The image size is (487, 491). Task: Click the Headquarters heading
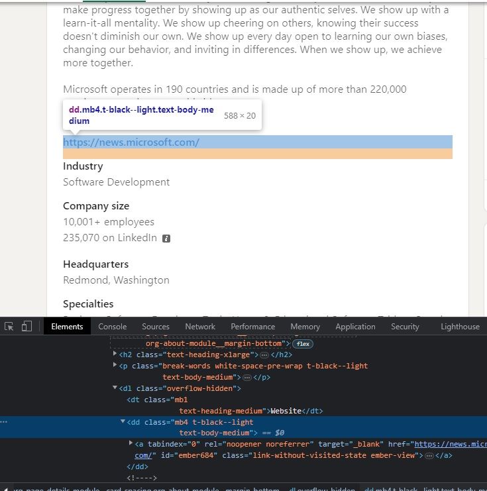tap(96, 264)
